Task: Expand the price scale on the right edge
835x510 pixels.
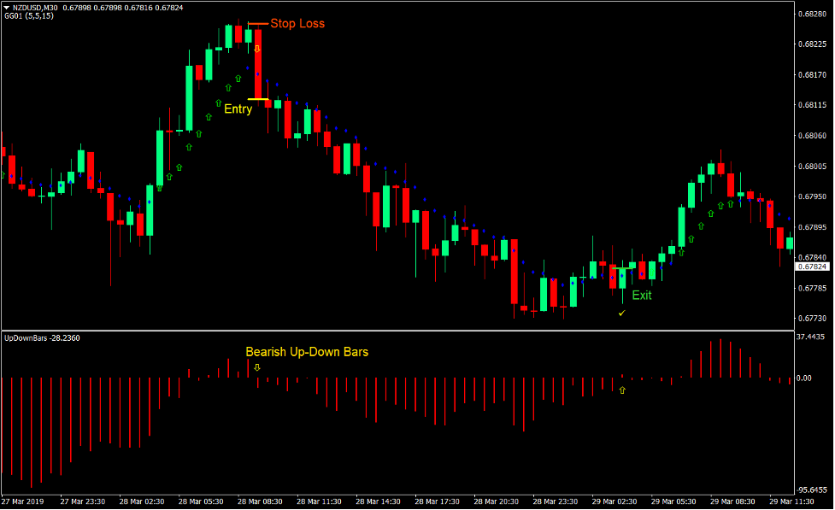Action: click(x=812, y=154)
